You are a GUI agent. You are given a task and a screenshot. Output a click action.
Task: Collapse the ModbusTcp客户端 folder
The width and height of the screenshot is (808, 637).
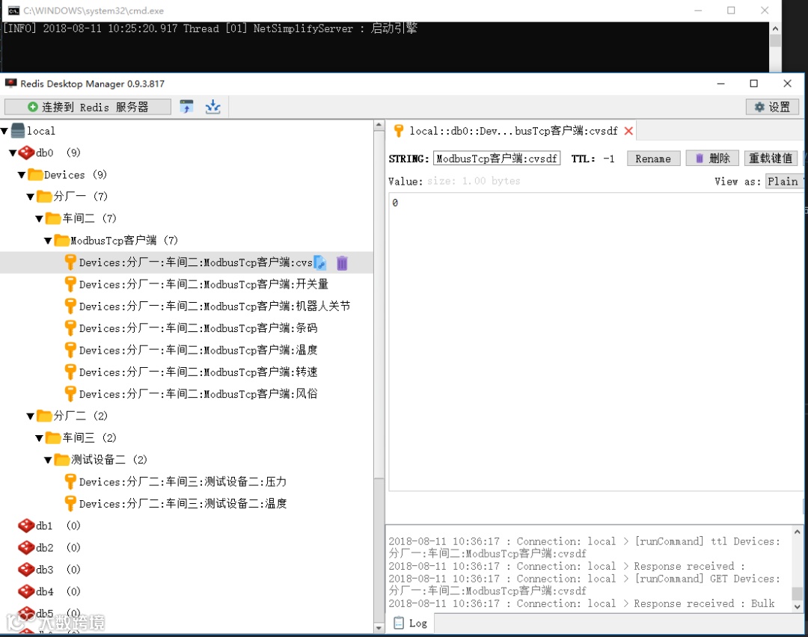(48, 241)
